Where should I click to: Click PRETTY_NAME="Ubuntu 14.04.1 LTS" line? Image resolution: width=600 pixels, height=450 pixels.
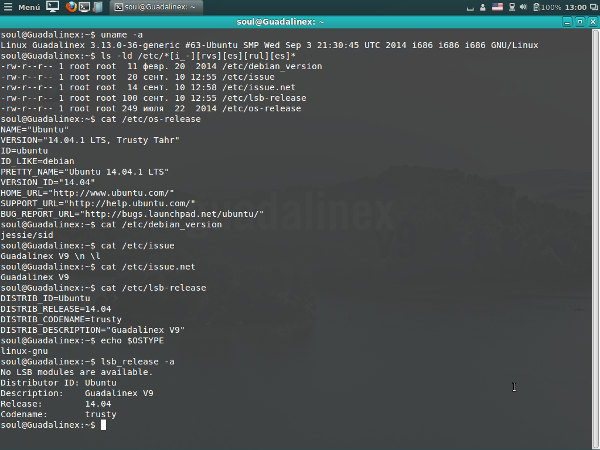pos(84,172)
